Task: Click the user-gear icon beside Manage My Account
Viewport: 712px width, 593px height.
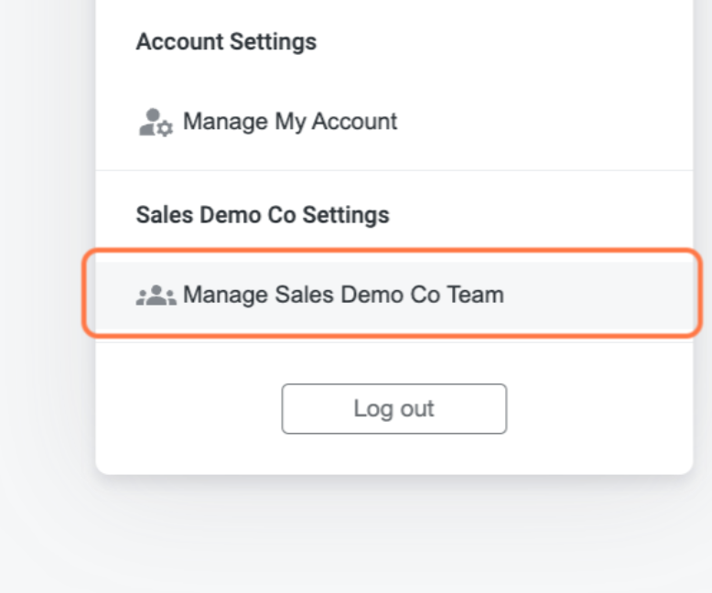Action: click(x=155, y=123)
